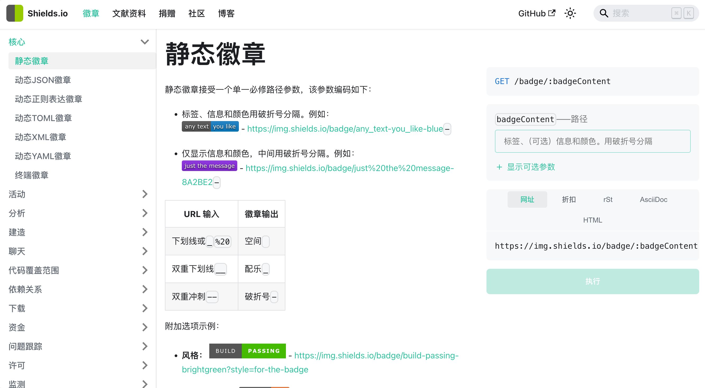Expand the 许可 category chevron

click(x=145, y=365)
